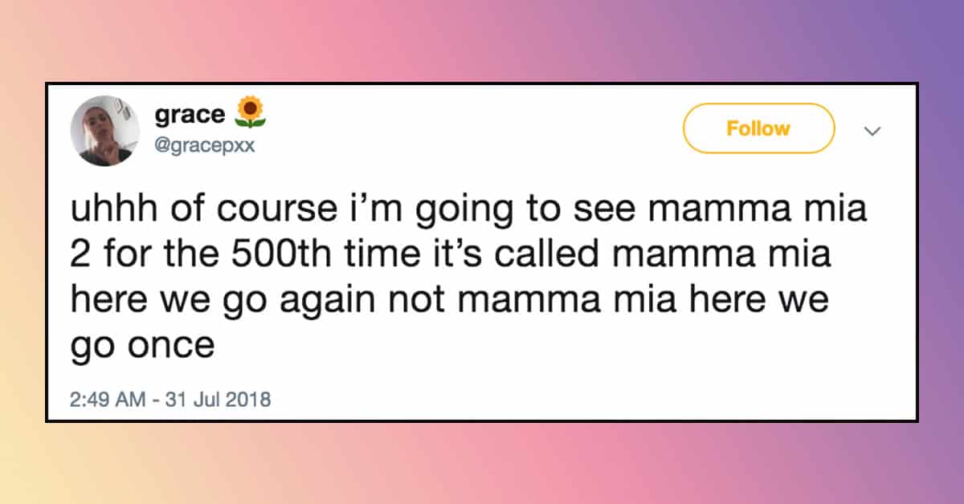The image size is (964, 504).
Task: Click the word called in the tweet
Action: (576, 256)
